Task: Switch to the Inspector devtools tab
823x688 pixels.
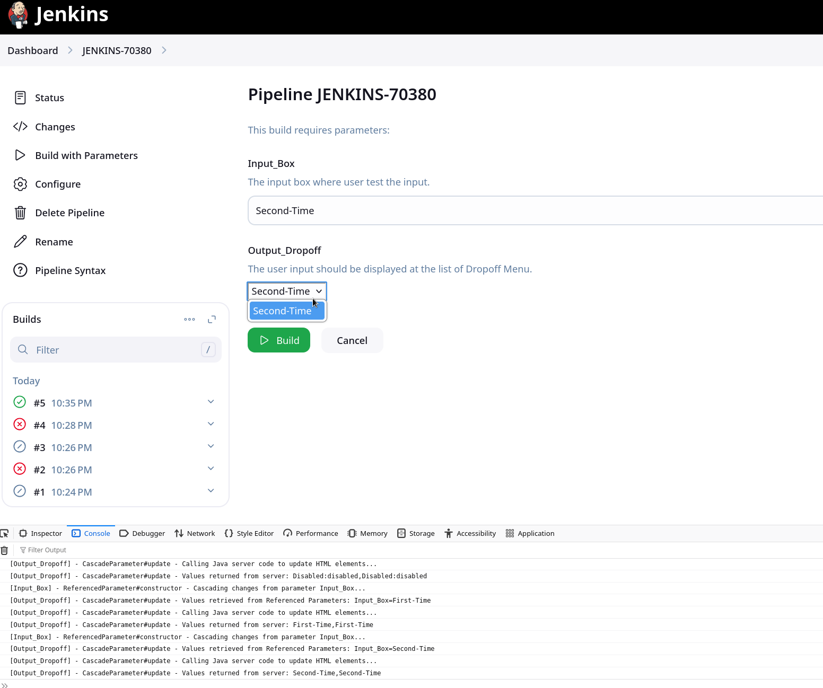Action: [x=41, y=533]
